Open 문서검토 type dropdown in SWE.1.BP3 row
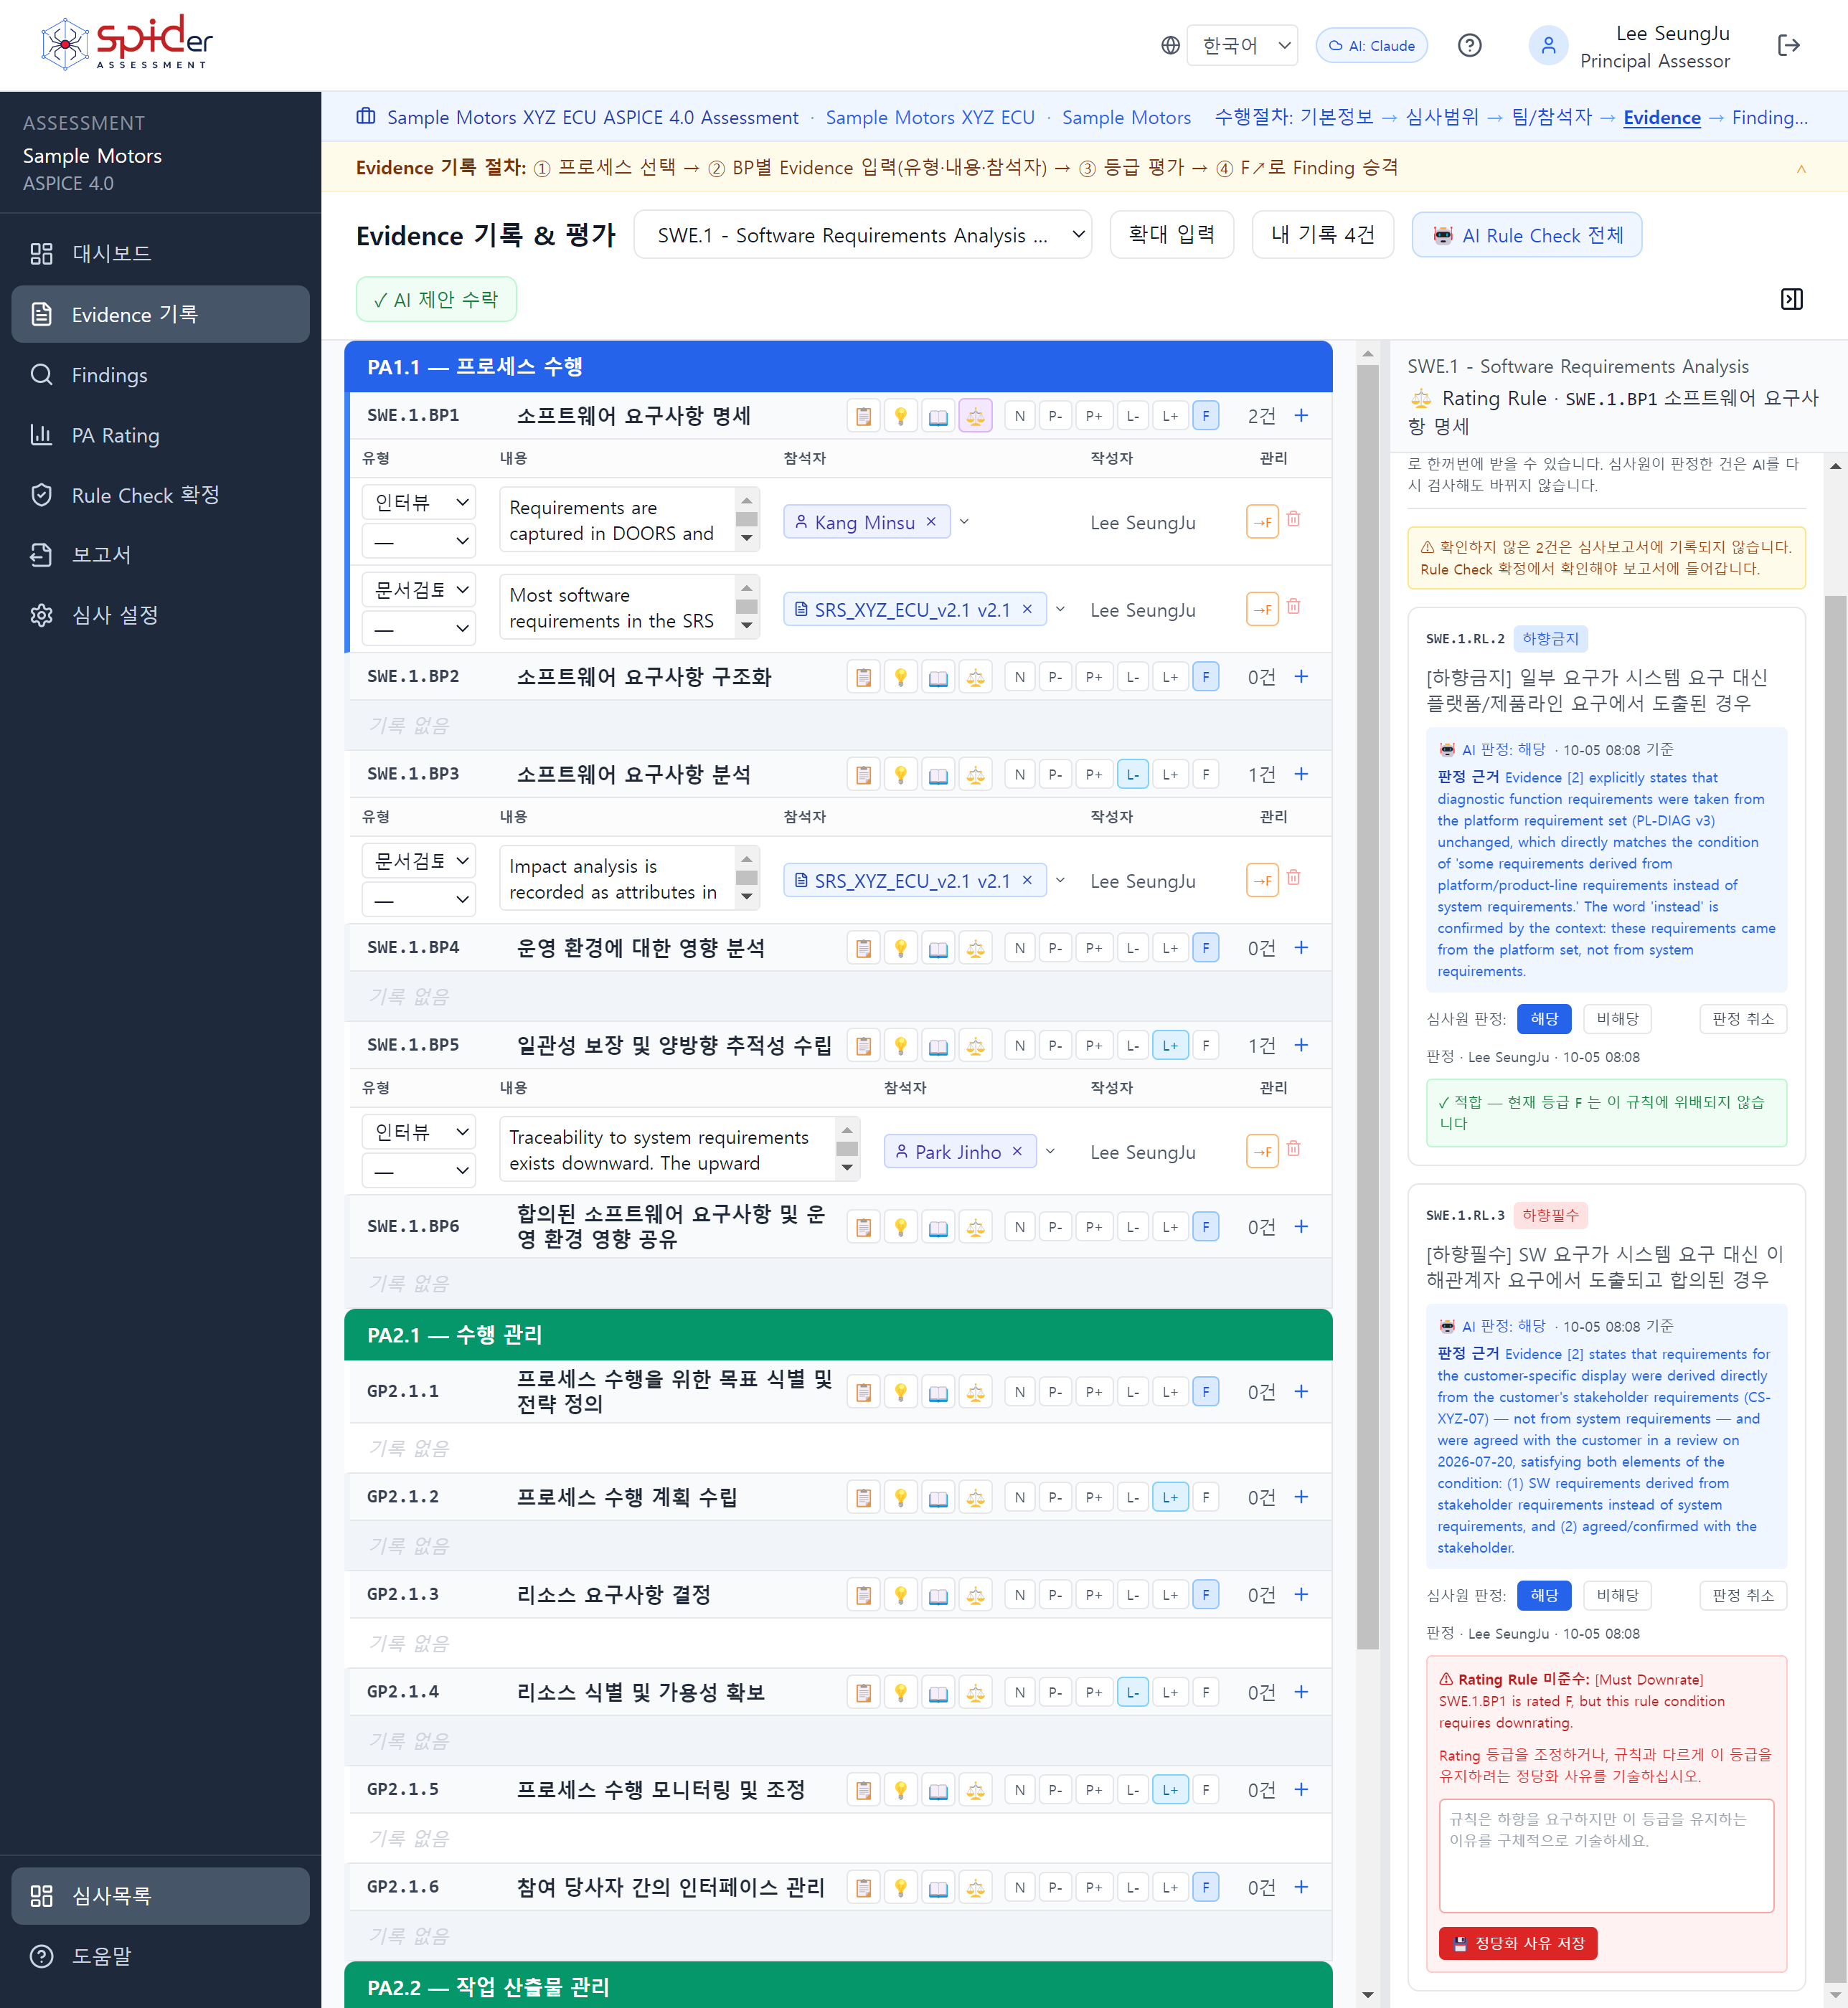This screenshot has width=1848, height=2008. (418, 861)
